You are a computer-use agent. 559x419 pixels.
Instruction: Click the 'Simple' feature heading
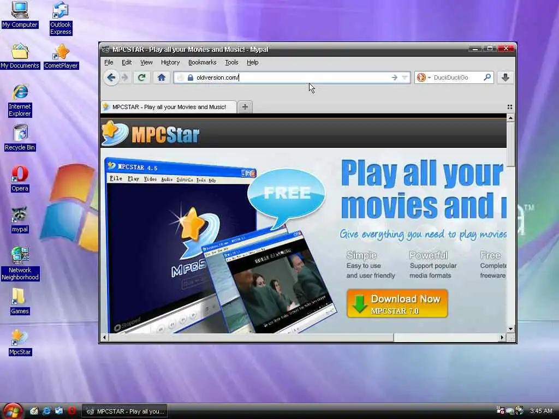click(361, 255)
